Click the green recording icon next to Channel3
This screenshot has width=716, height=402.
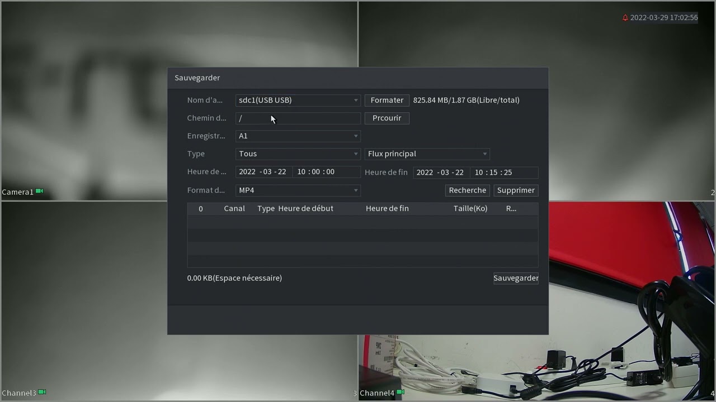tap(42, 393)
